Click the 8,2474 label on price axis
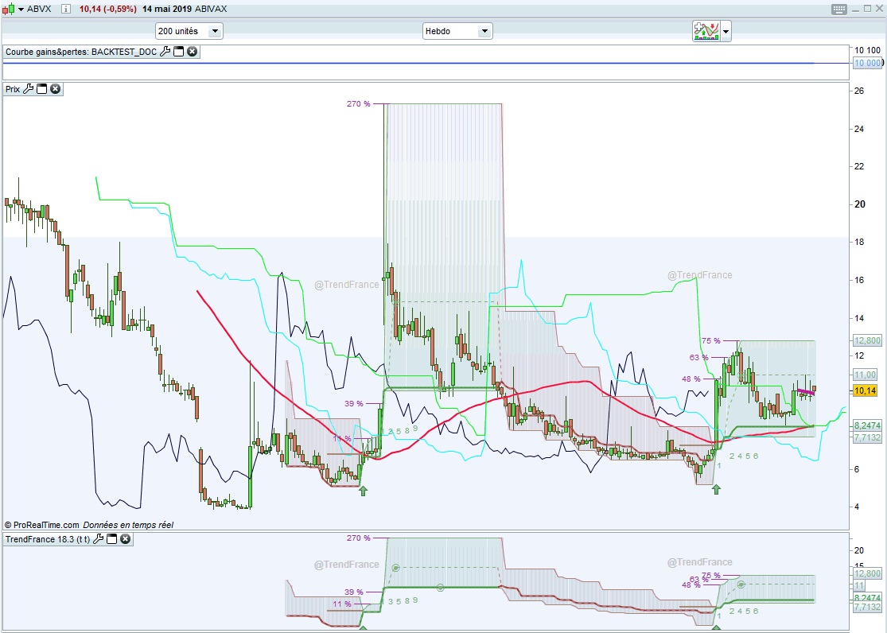The height and width of the screenshot is (633, 887). (x=867, y=425)
